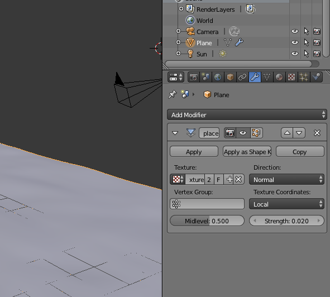Open the Modifiers wrench tab

tap(255, 77)
